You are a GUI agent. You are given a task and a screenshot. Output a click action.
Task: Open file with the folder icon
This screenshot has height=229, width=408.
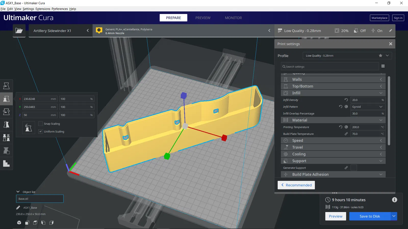19,31
